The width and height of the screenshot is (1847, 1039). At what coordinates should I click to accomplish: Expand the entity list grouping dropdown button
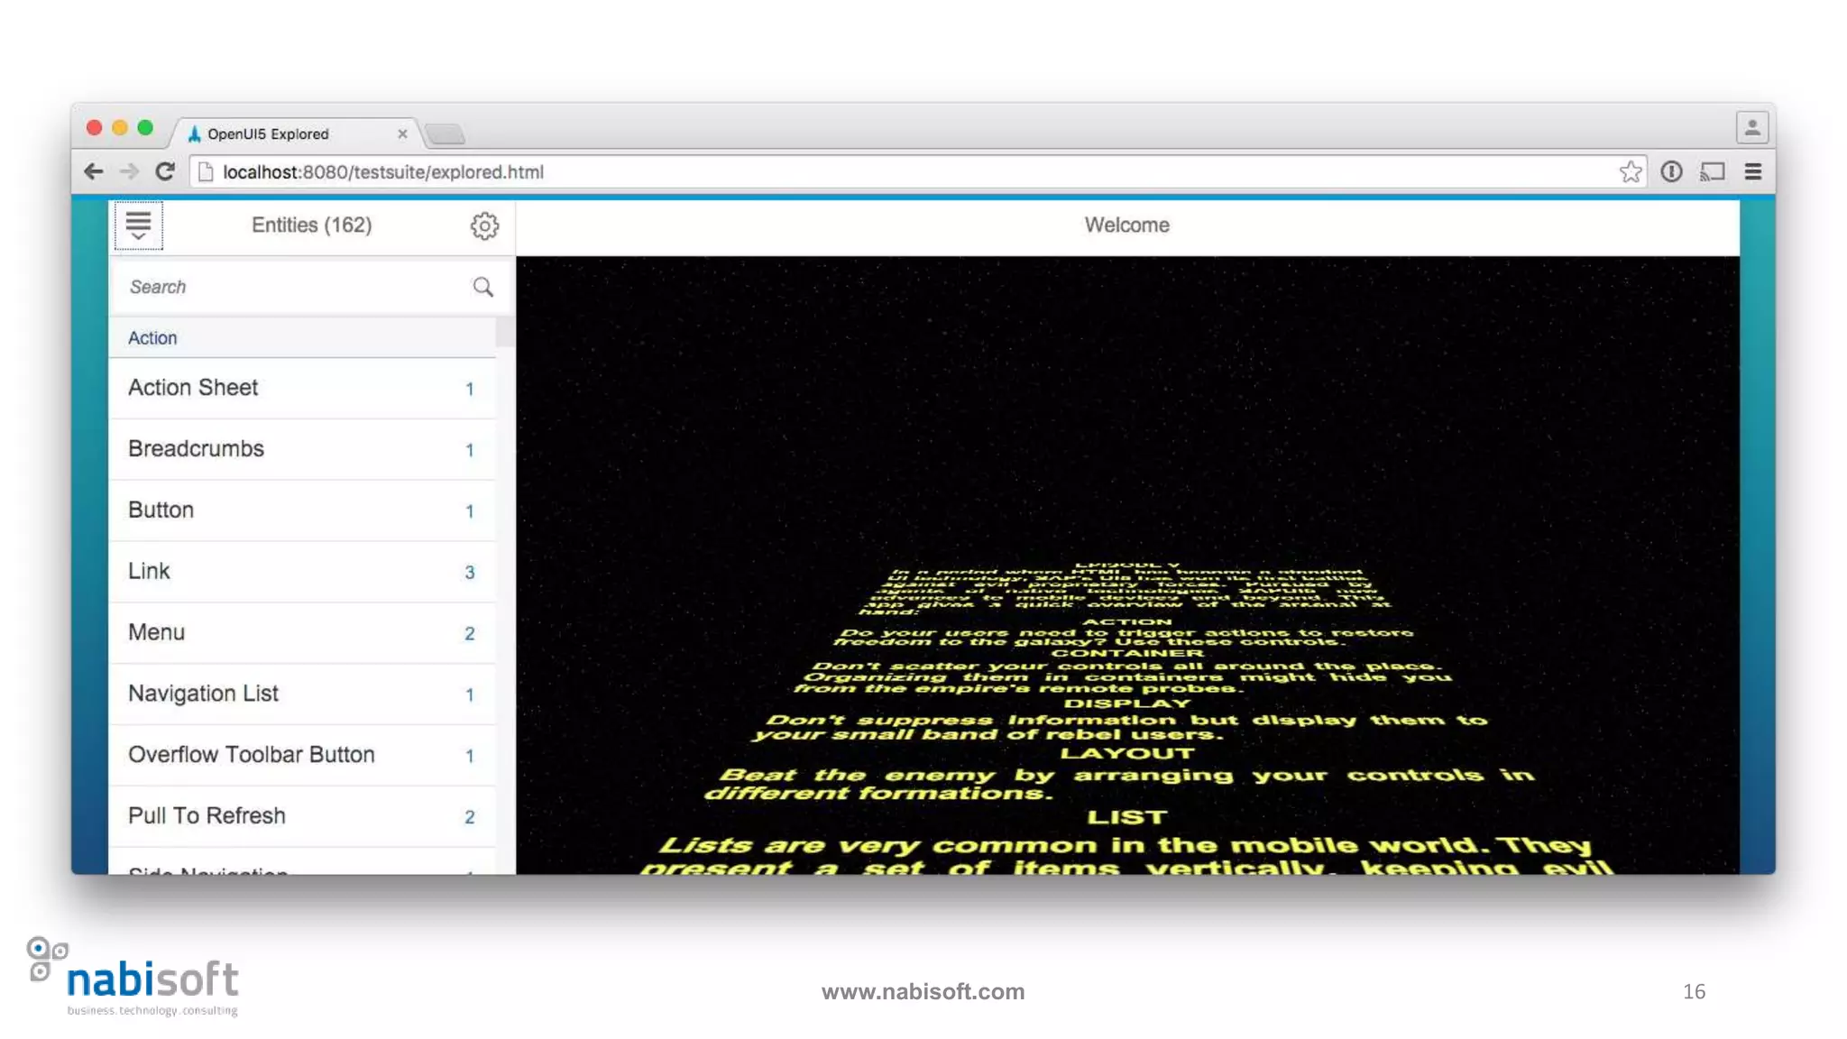click(138, 225)
